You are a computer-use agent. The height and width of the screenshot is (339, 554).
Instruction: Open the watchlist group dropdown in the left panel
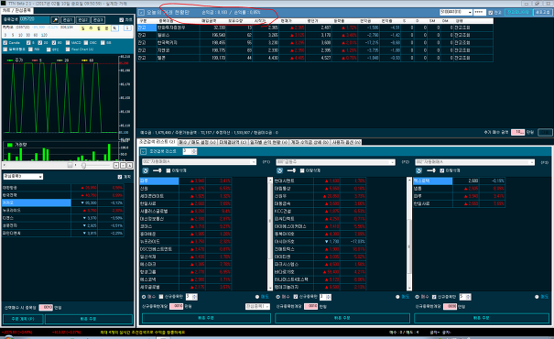click(23, 177)
